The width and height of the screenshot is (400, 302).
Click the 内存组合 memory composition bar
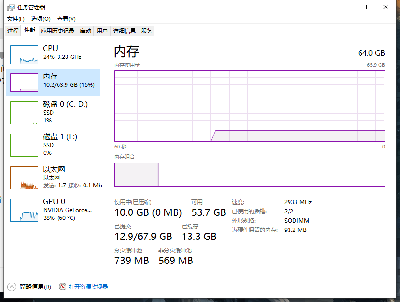pos(250,175)
